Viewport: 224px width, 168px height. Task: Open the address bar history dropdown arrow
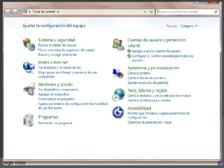(x=145, y=12)
